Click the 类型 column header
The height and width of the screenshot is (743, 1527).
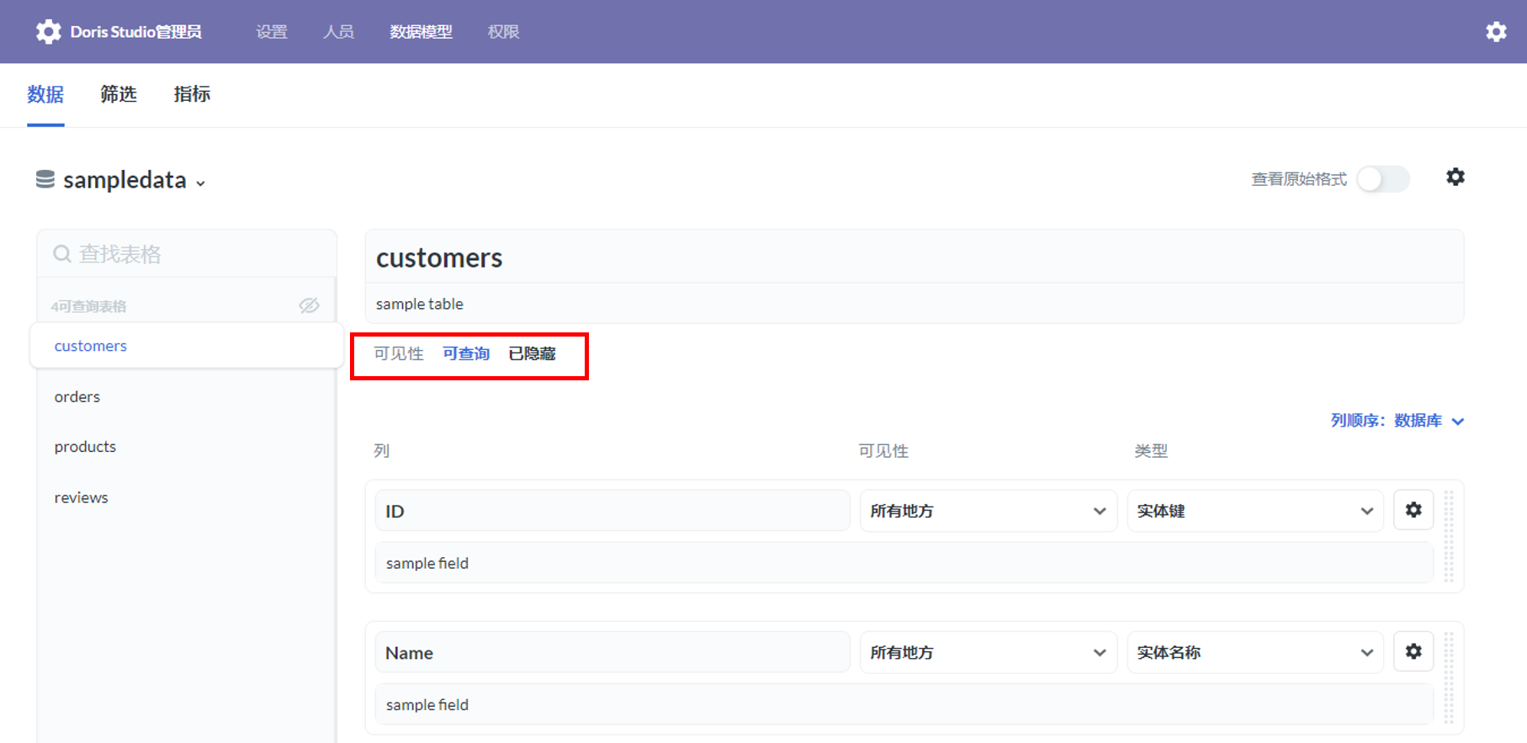click(1151, 451)
